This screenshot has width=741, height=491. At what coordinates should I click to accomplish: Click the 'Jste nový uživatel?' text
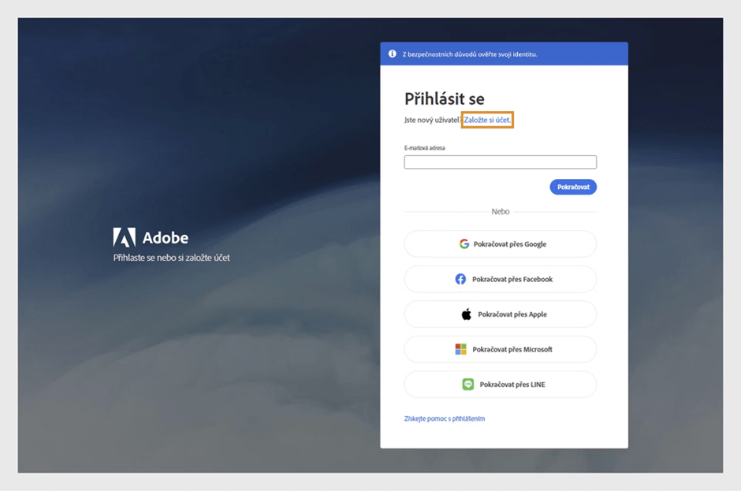(433, 120)
